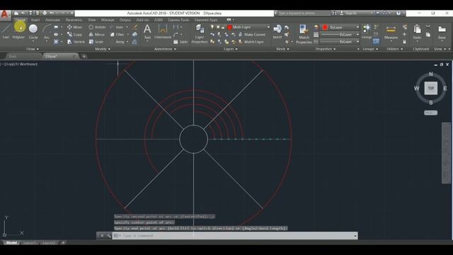
Task: Switch to the Layout1 tab
Action: [x=30, y=243]
